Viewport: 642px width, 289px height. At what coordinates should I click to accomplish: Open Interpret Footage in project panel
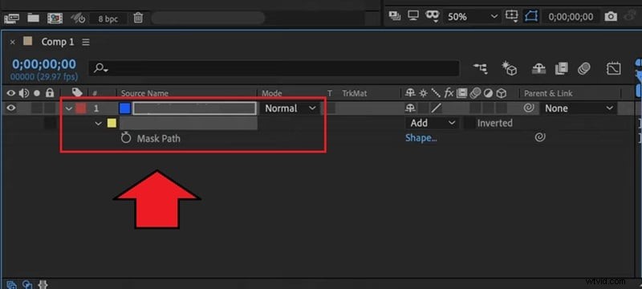point(11,18)
